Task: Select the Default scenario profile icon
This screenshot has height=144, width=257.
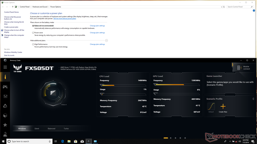Action: (211, 106)
